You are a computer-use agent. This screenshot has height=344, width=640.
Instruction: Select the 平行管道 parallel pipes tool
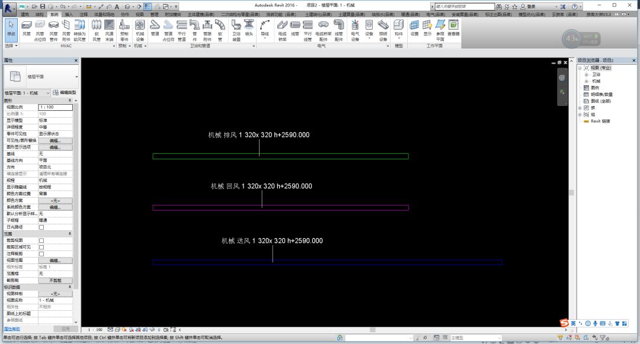tap(182, 30)
